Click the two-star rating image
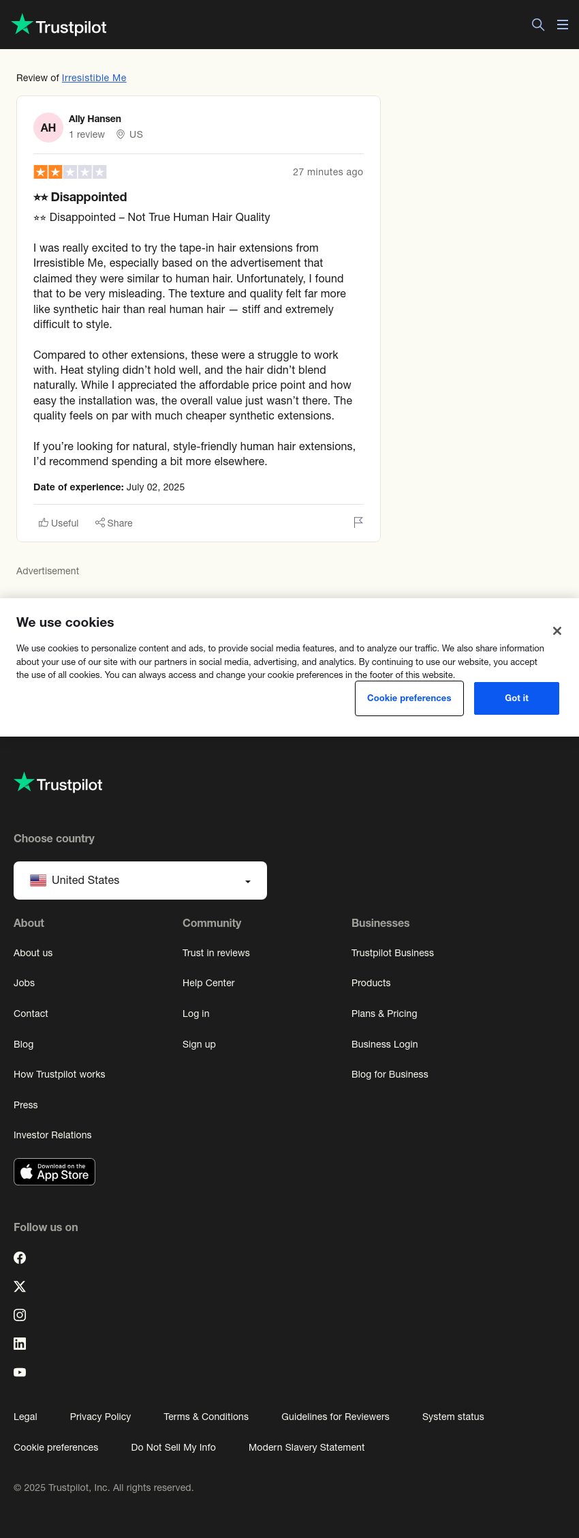This screenshot has width=579, height=1538. (70, 172)
